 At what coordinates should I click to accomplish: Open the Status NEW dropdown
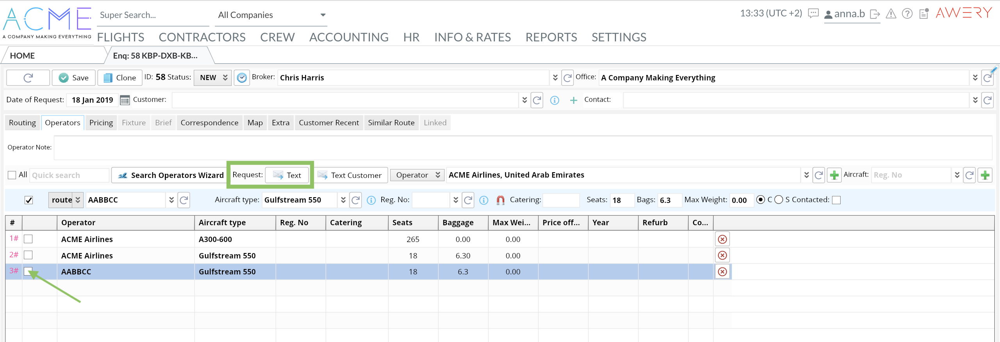tap(213, 78)
